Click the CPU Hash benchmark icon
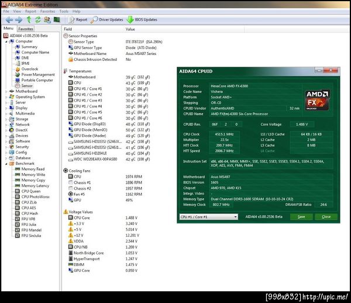Viewport: 351px width, 303px height. (18, 214)
